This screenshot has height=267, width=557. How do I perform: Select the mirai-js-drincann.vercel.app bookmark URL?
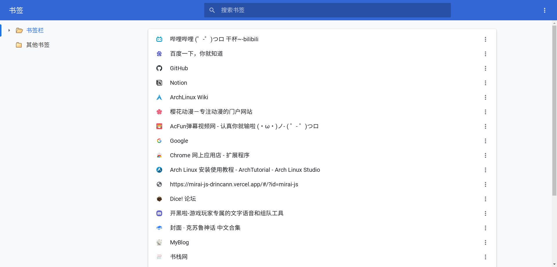pyautogui.click(x=234, y=184)
